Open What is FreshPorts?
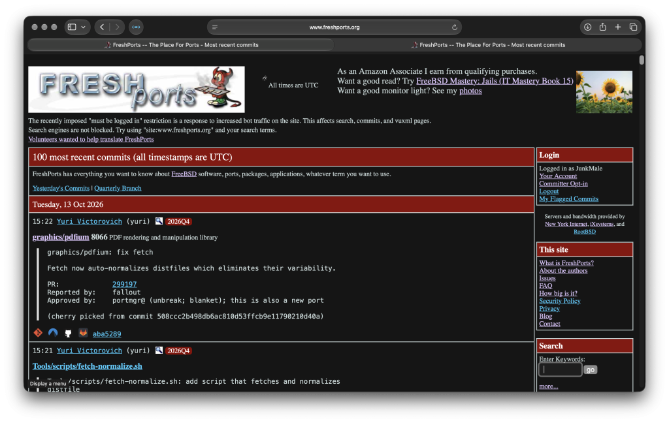 point(566,262)
